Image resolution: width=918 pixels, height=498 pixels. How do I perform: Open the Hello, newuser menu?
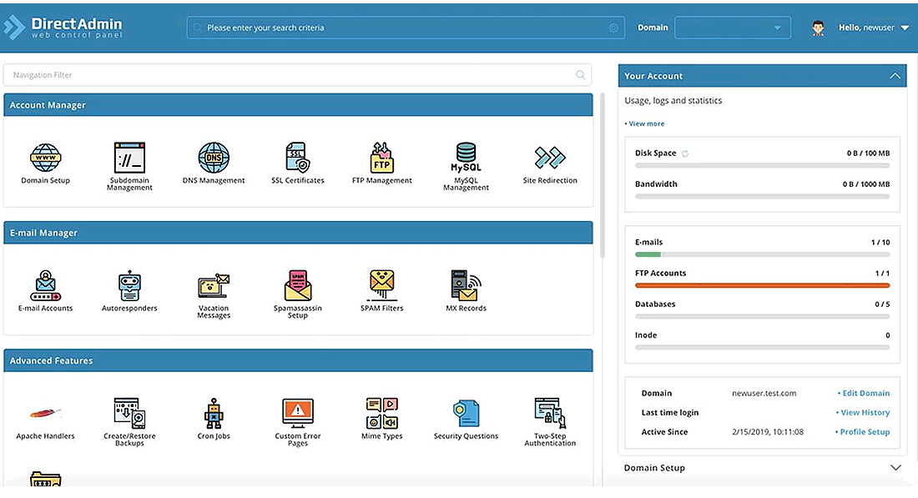(x=874, y=28)
